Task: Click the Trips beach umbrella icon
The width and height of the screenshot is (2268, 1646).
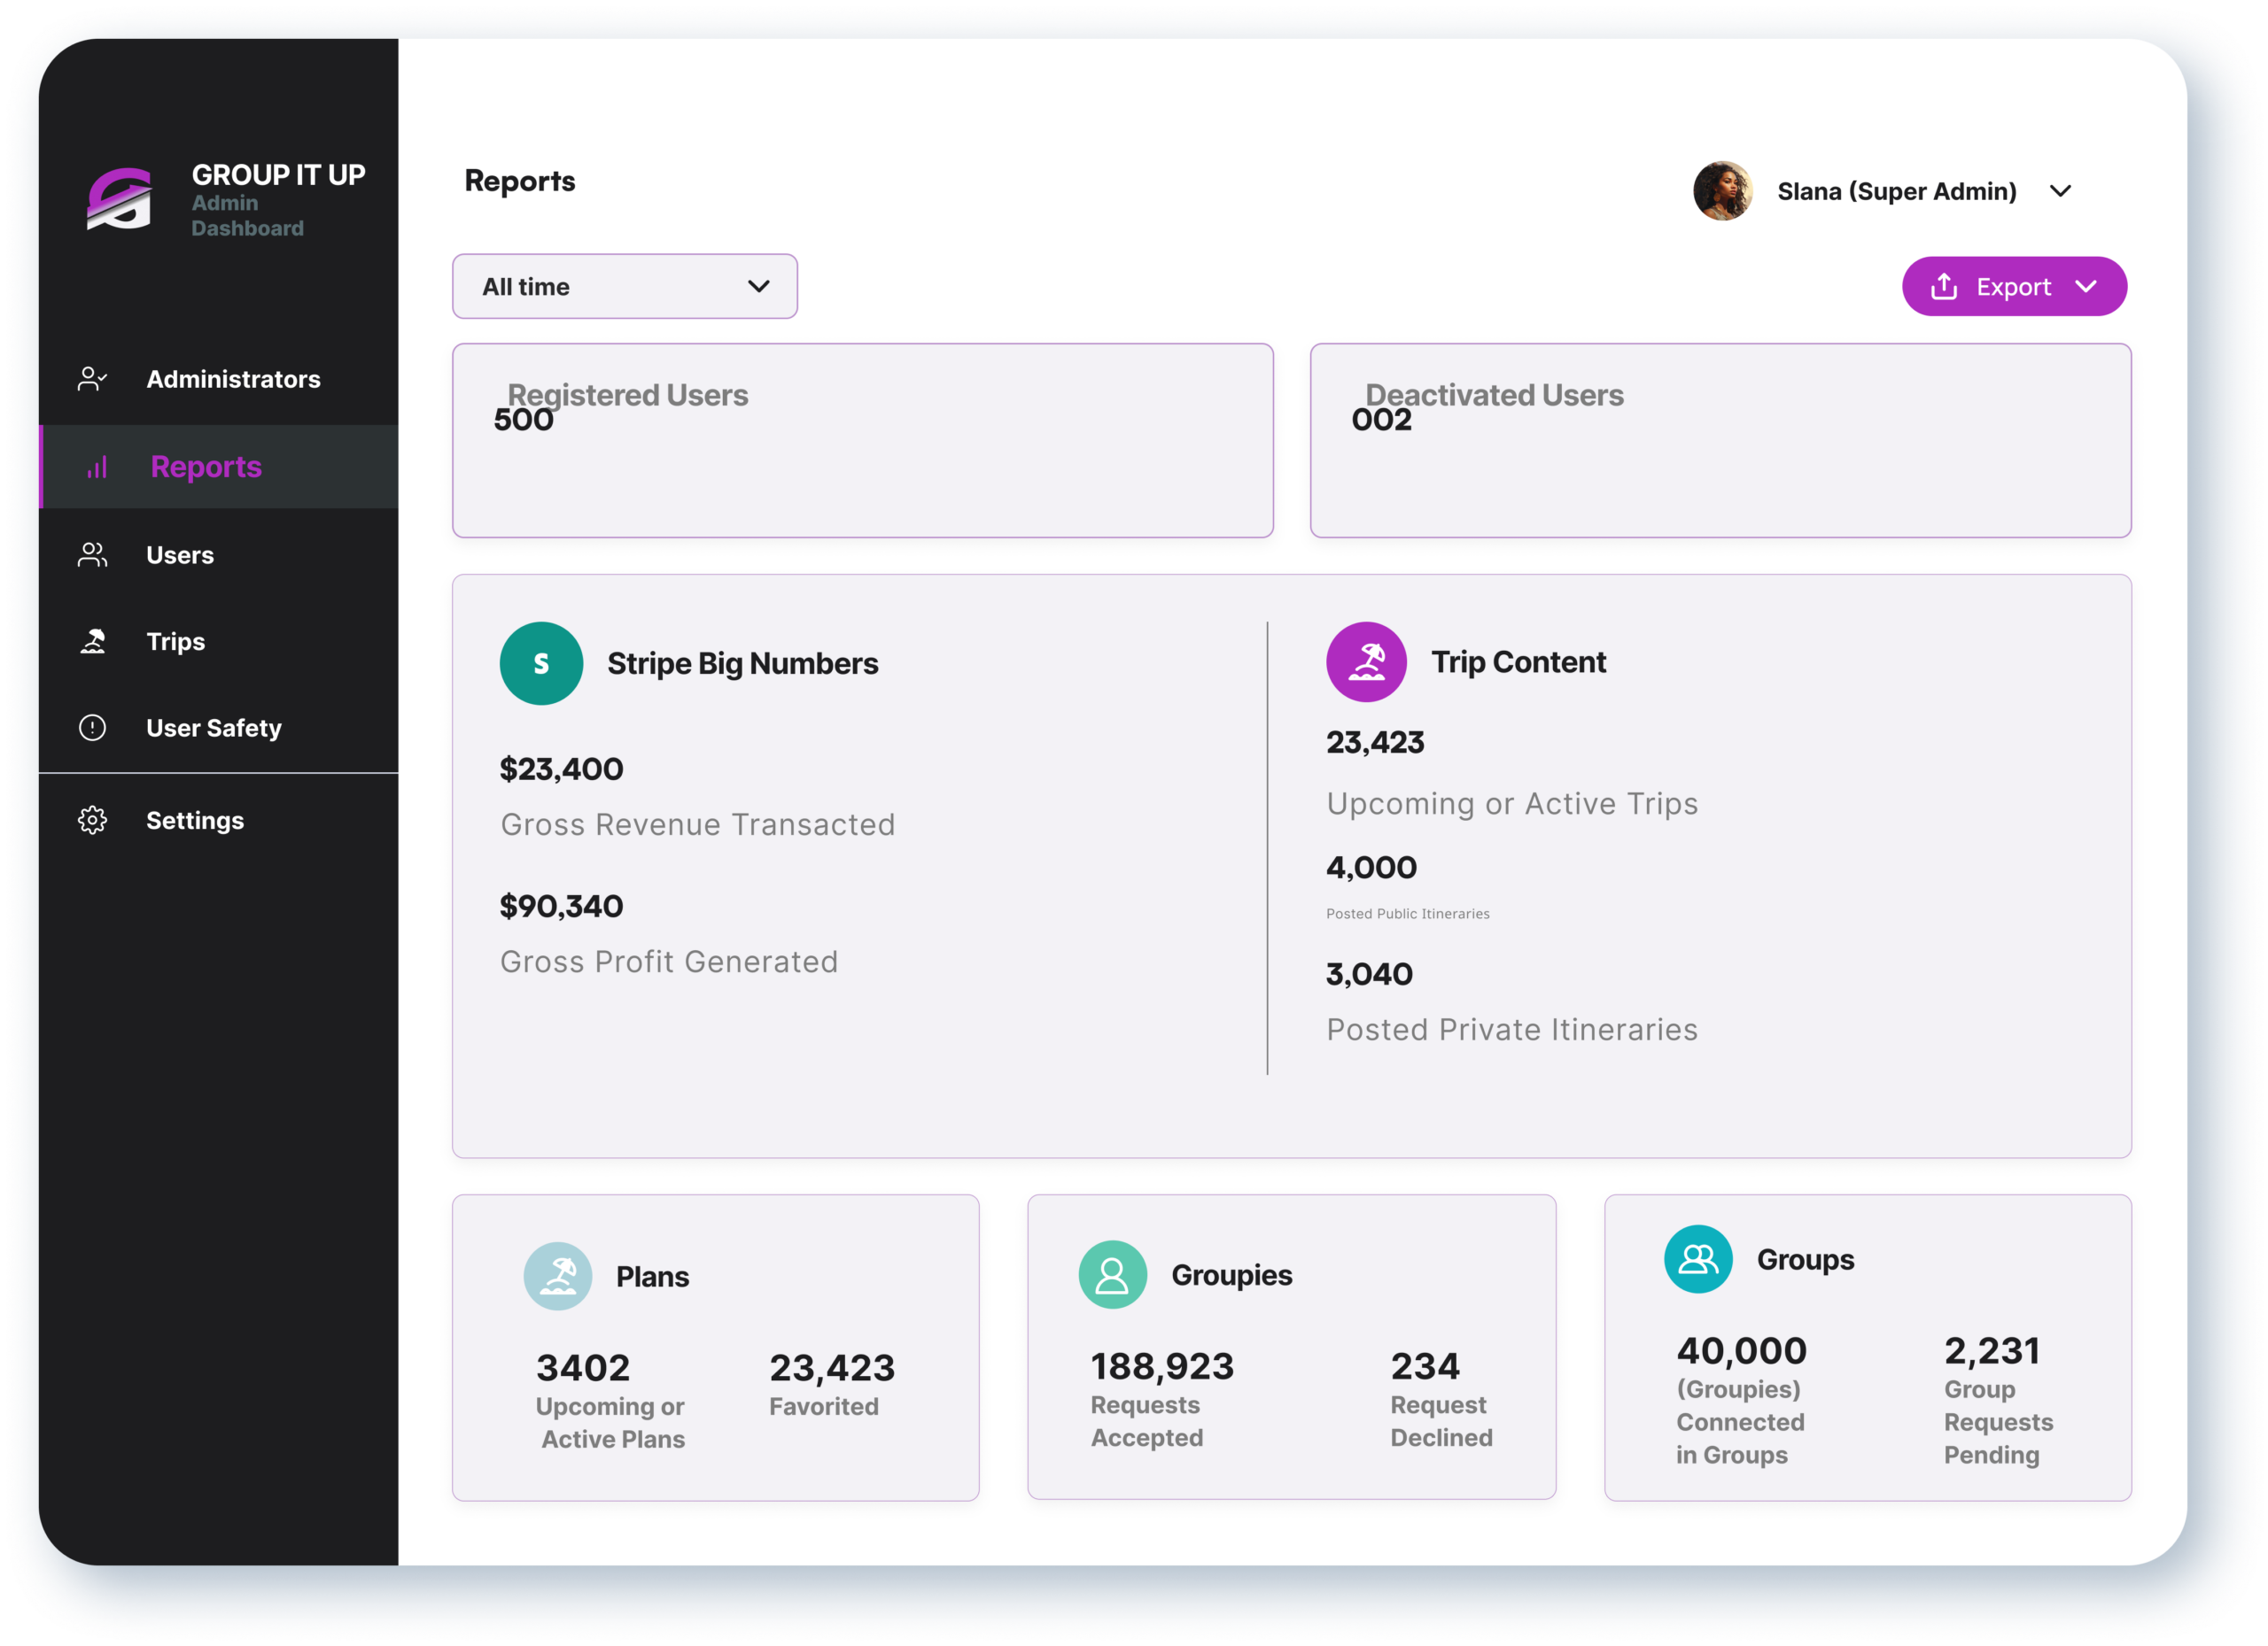Action: click(93, 642)
